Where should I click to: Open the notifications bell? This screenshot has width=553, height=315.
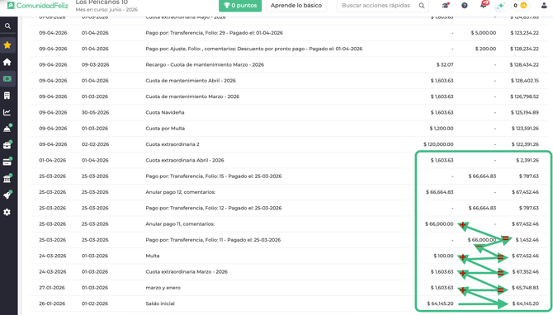pyautogui.click(x=484, y=5)
